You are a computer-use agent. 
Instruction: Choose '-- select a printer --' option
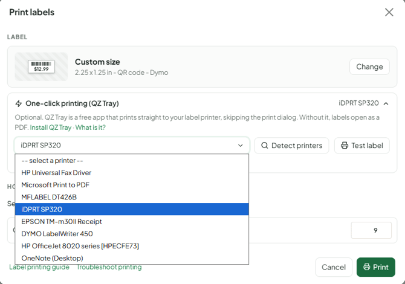coord(132,161)
